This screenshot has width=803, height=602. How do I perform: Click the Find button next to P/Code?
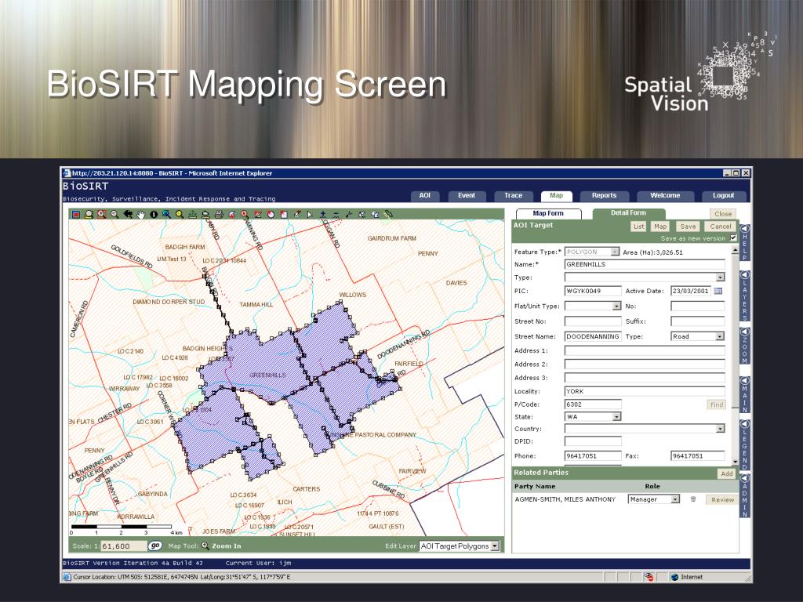(717, 404)
